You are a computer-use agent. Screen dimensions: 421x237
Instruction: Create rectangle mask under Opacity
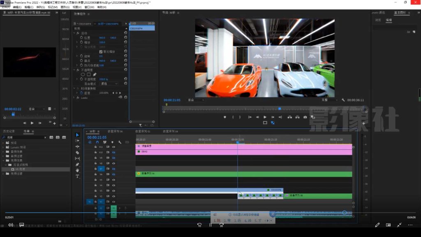coord(89,74)
